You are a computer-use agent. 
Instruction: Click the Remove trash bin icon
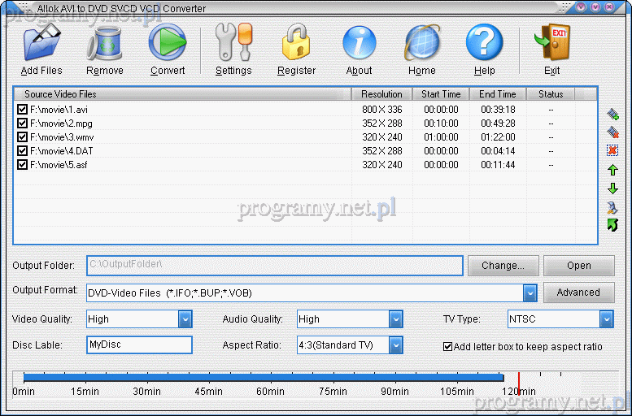point(105,45)
